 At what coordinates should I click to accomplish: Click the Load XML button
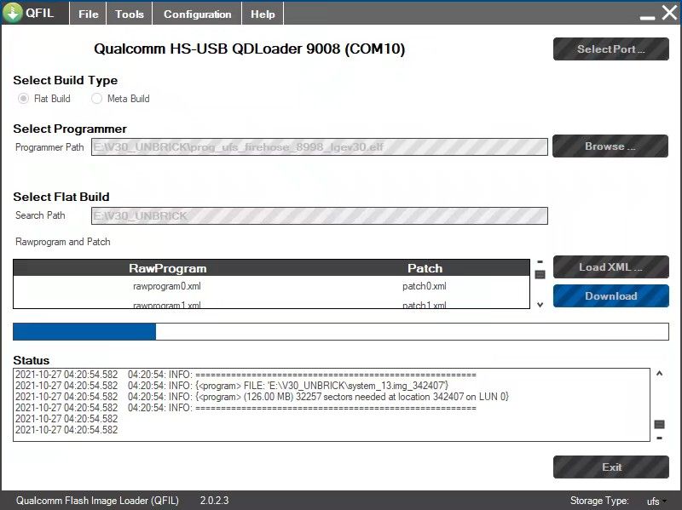coord(610,266)
